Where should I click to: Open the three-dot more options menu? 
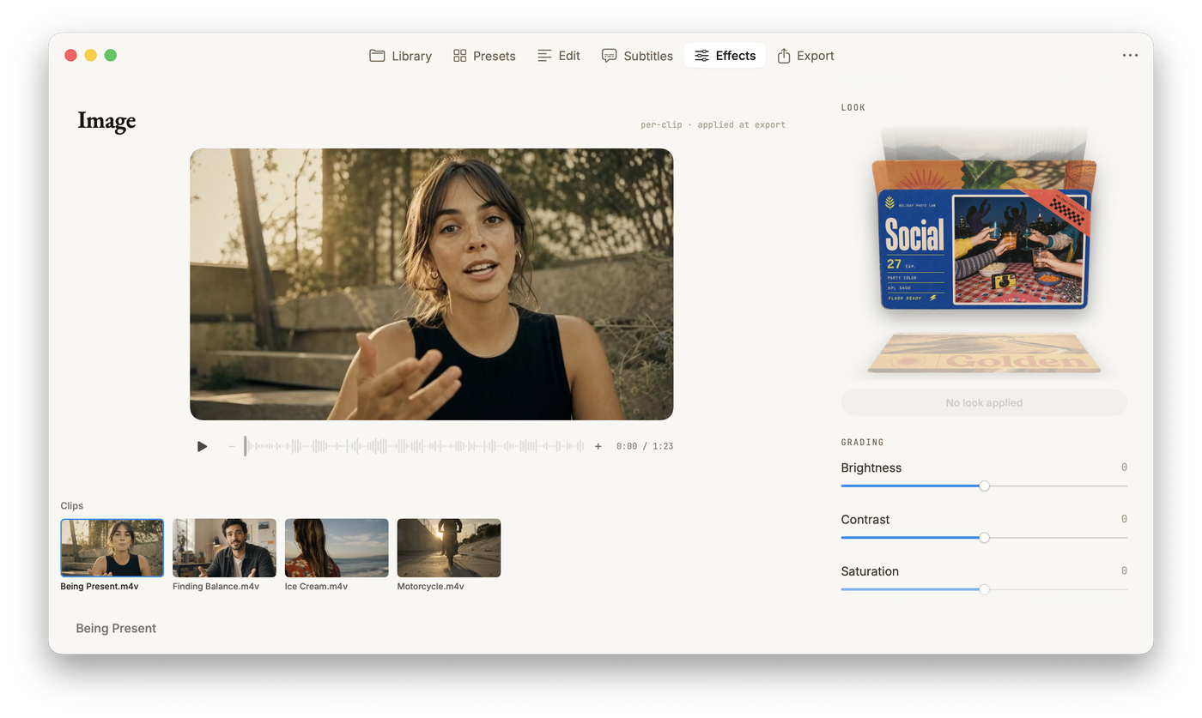1130,56
